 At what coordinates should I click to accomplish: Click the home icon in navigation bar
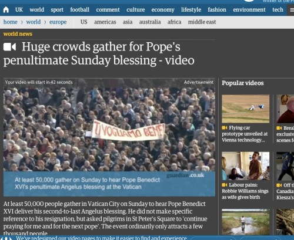(x=6, y=9)
